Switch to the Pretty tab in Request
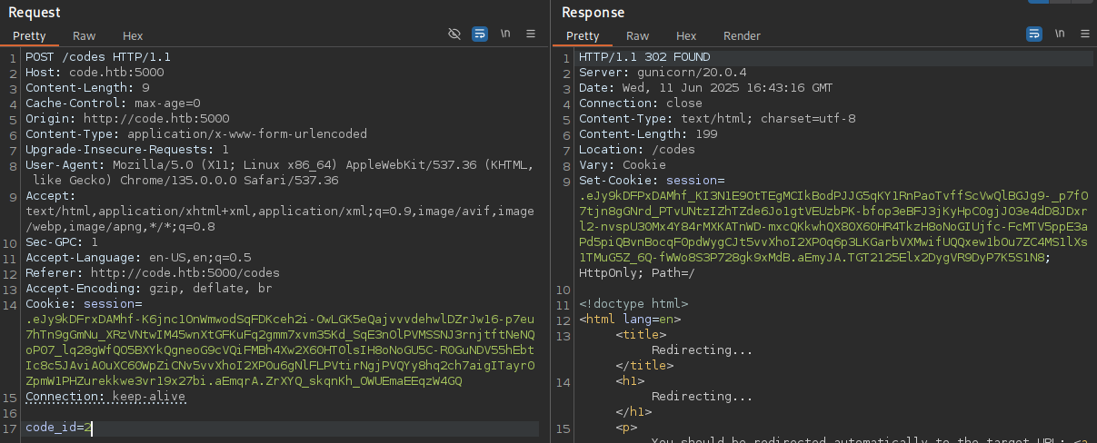 pyautogui.click(x=29, y=36)
